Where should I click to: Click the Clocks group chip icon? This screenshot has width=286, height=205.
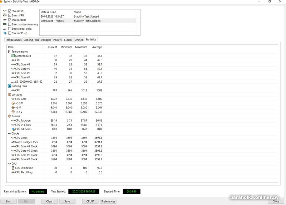10,133
